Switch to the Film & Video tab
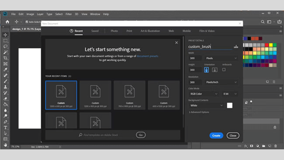284x160 pixels. (207, 31)
